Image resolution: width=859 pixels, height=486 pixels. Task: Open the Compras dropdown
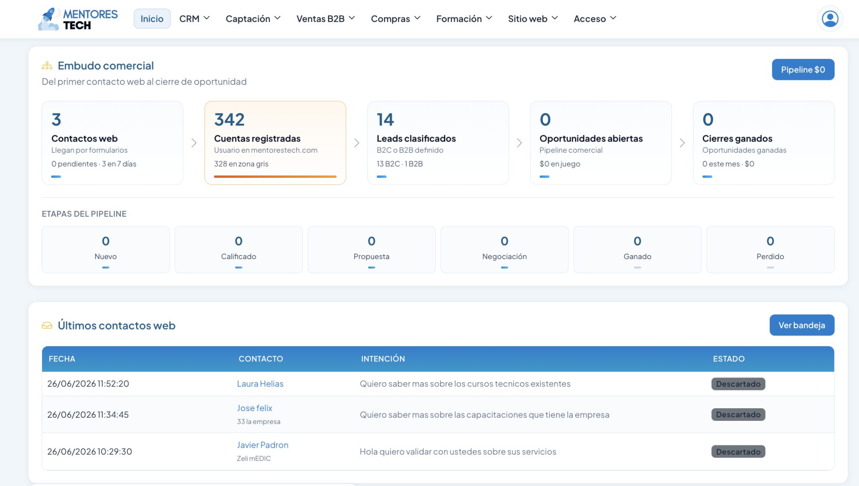pyautogui.click(x=396, y=19)
